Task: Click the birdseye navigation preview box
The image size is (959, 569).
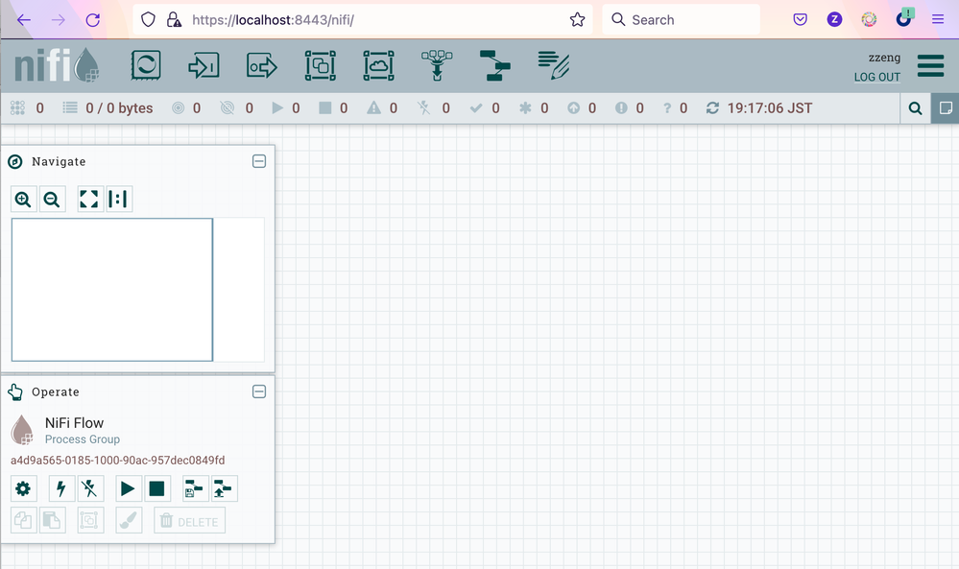Action: tap(112, 289)
